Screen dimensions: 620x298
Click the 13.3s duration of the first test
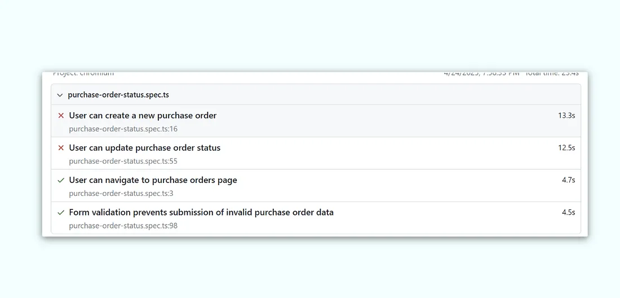566,116
